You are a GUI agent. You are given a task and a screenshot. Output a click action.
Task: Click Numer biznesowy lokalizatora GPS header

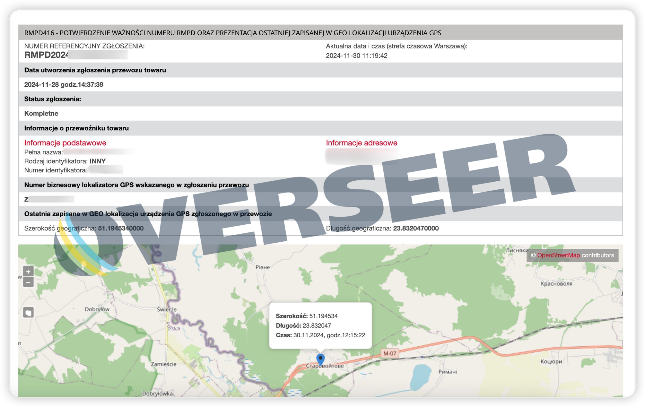320,185
